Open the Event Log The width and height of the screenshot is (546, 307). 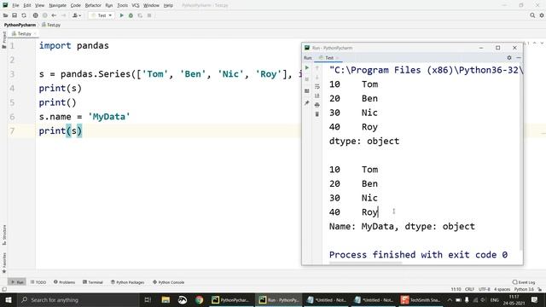(x=524, y=282)
